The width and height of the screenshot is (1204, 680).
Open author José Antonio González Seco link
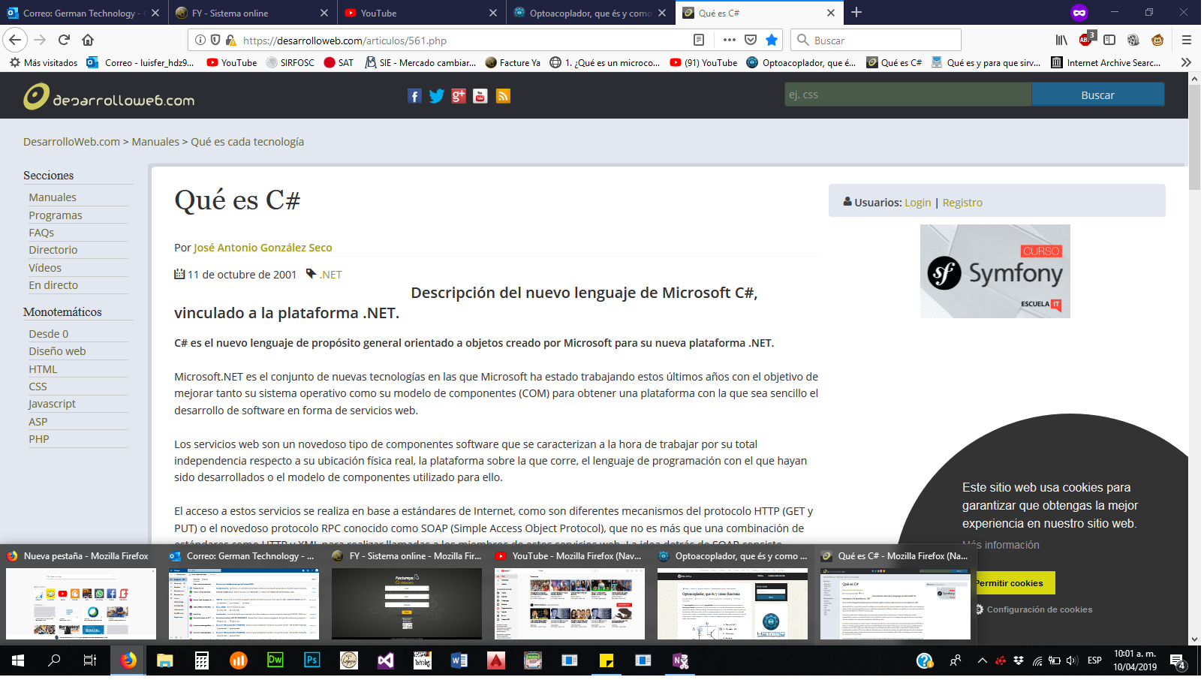263,248
